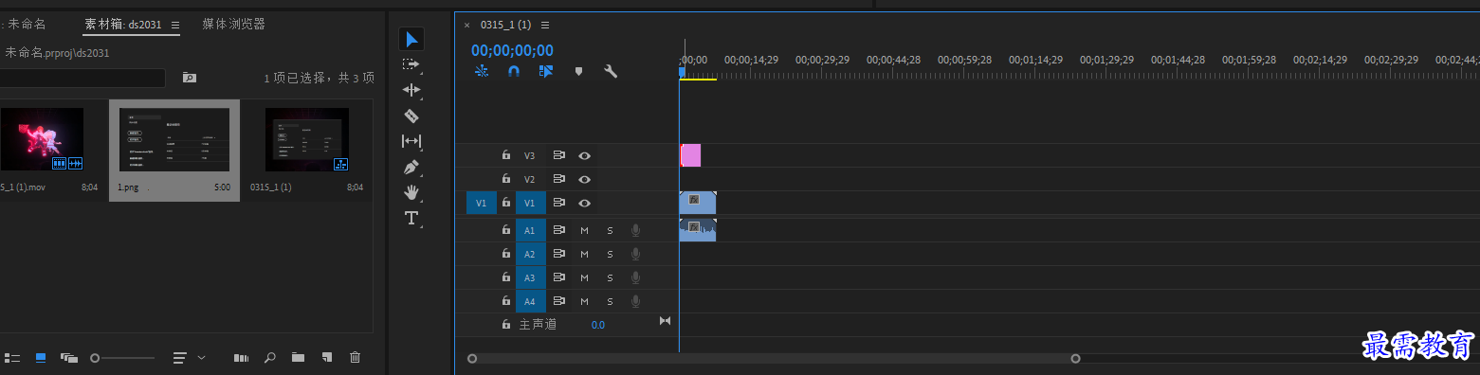Enable voice-over record on A1

coord(635,230)
